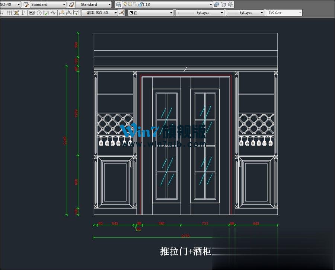Open the Layer States Manager icon
The height and width of the screenshot is (270, 335).
(230, 4)
